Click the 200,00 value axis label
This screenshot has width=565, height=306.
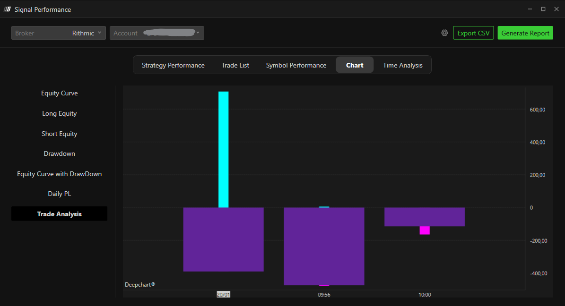point(537,175)
